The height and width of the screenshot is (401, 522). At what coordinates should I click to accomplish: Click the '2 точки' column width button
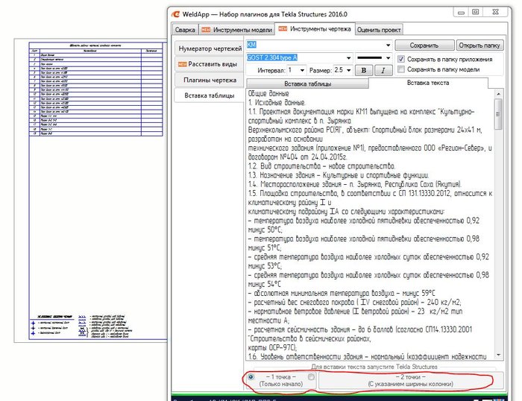pyautogui.click(x=410, y=380)
